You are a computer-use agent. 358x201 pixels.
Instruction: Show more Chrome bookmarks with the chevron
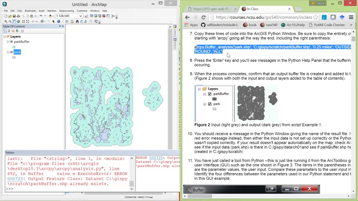(x=351, y=25)
